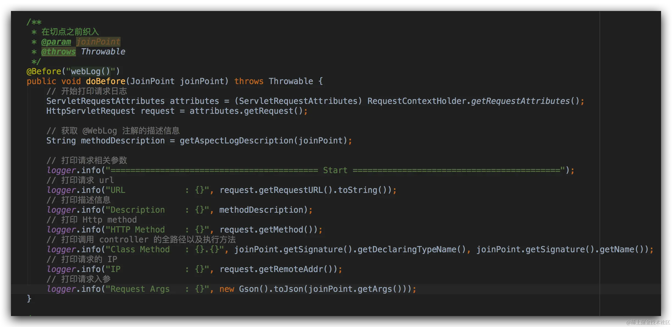This screenshot has height=327, width=672.
Task: Click the Start word in logger string
Action: tap(335, 170)
